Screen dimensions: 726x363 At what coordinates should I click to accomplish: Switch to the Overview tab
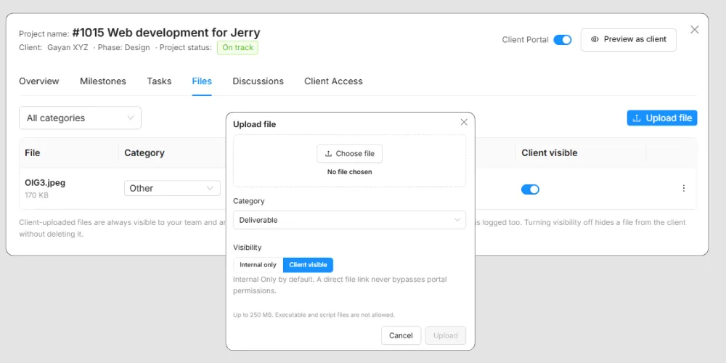coord(39,81)
